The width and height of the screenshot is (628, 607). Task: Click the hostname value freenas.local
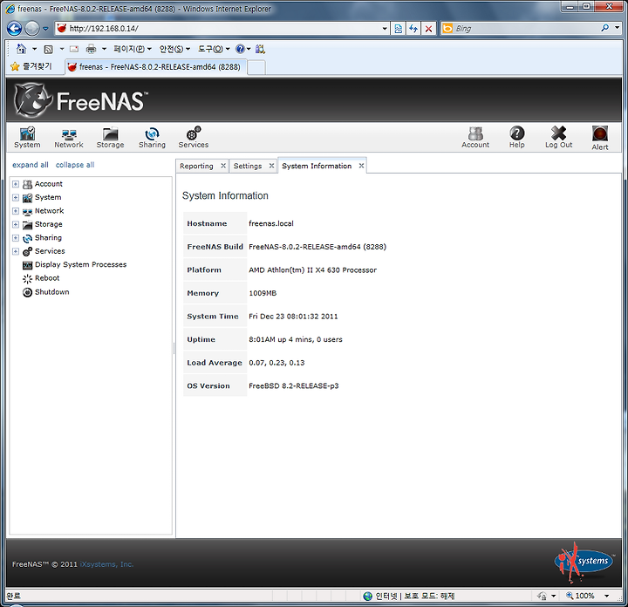point(271,223)
